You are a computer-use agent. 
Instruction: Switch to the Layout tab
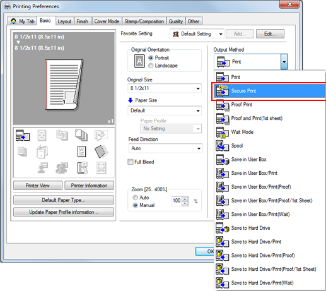pyautogui.click(x=64, y=21)
